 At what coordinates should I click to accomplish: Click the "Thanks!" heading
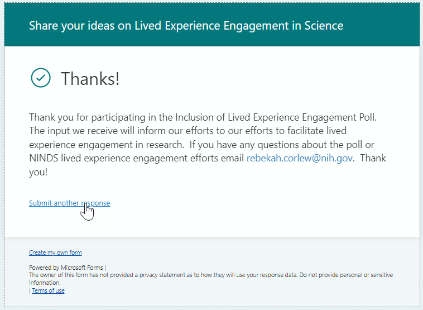[90, 79]
